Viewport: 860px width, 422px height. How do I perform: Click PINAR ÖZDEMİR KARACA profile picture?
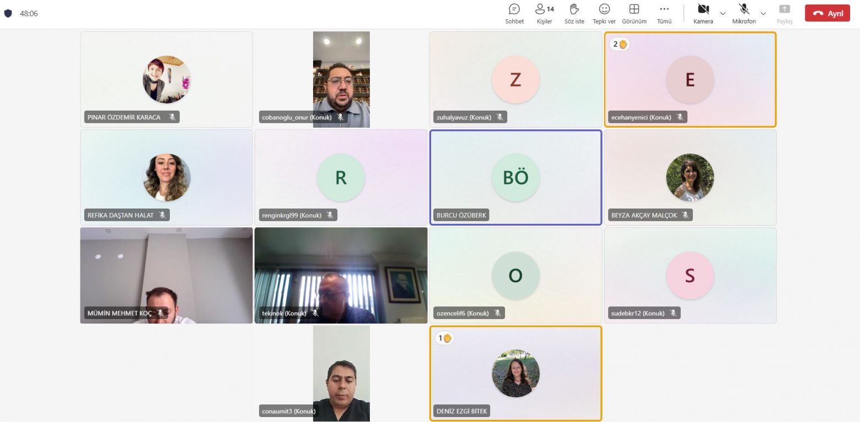pos(166,79)
